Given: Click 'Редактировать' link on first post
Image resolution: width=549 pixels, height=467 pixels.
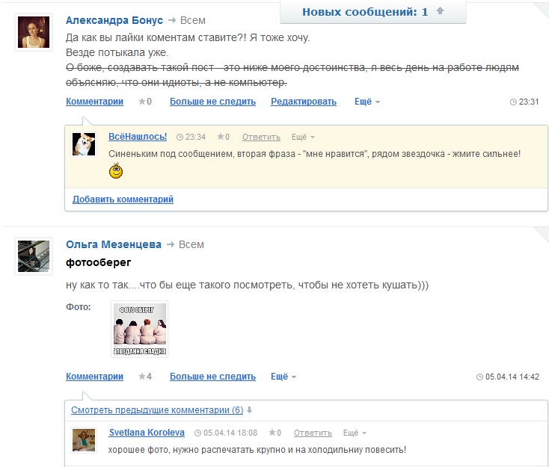Looking at the screenshot, I should [303, 102].
